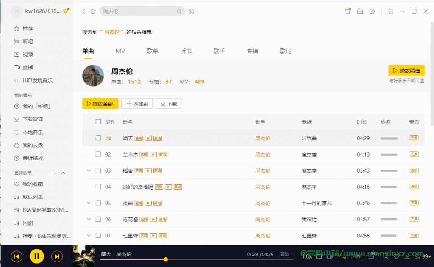
Task: Skip to the next track
Action: pyautogui.click(x=57, y=256)
